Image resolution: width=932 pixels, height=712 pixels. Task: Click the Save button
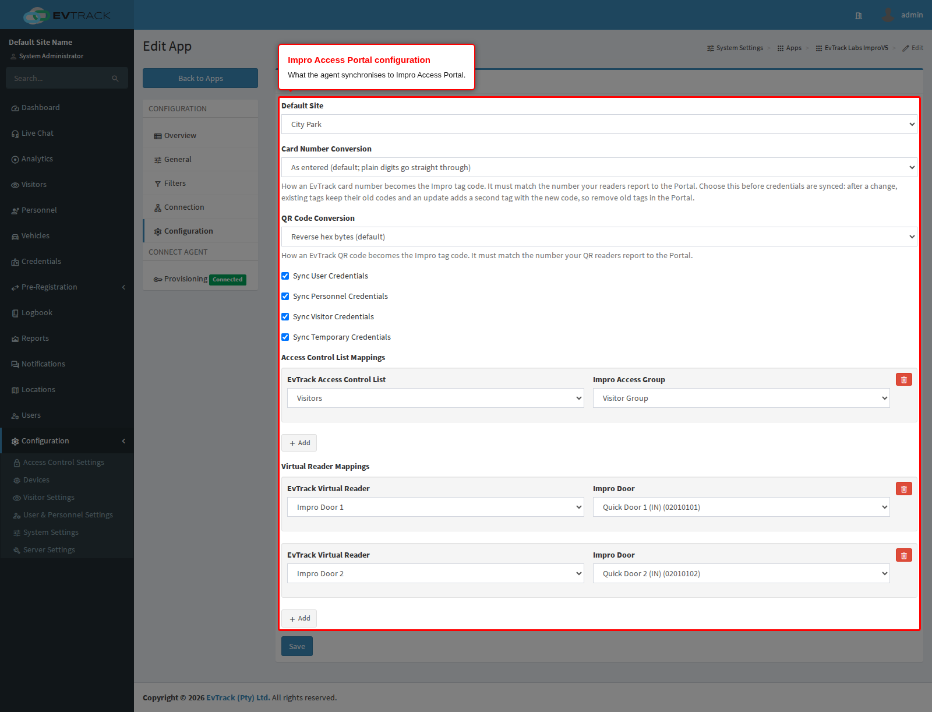[x=297, y=646]
